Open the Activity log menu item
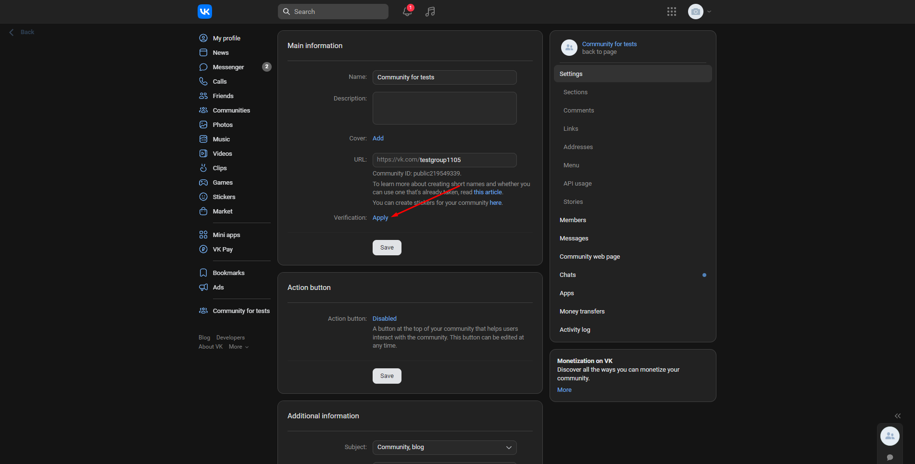 [x=575, y=330]
